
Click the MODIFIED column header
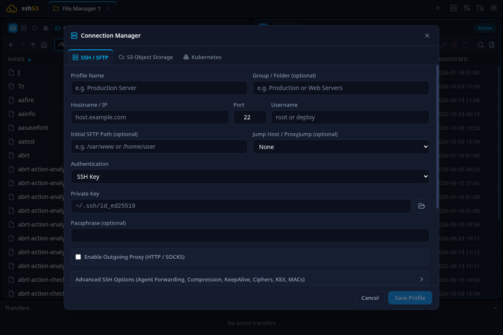coord(453,59)
